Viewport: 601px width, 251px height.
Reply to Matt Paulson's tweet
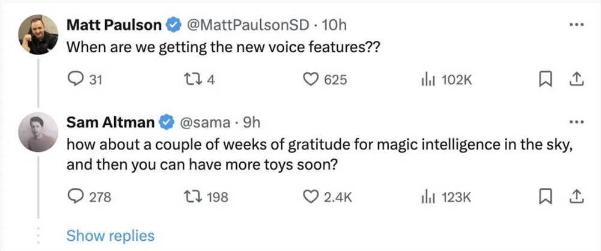(75, 79)
